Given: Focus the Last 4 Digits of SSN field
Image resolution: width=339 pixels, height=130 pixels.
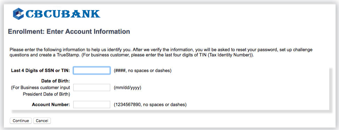Looking at the screenshot, I should pyautogui.click(x=92, y=71).
